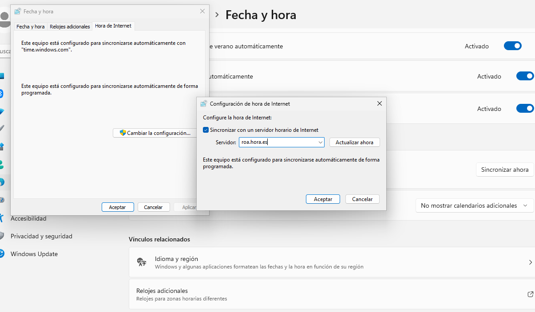Viewport: 535px width, 312px height.
Task: Open Idioma y región via its right chevron
Action: (530, 262)
